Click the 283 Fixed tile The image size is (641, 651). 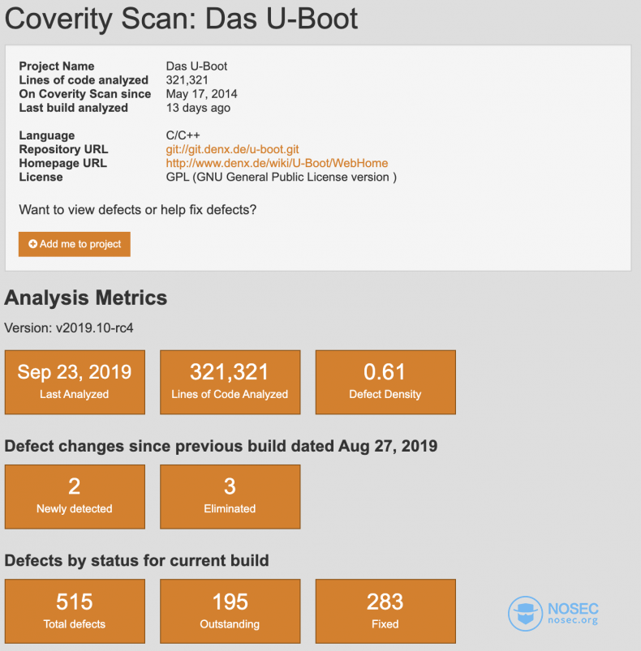pos(385,611)
